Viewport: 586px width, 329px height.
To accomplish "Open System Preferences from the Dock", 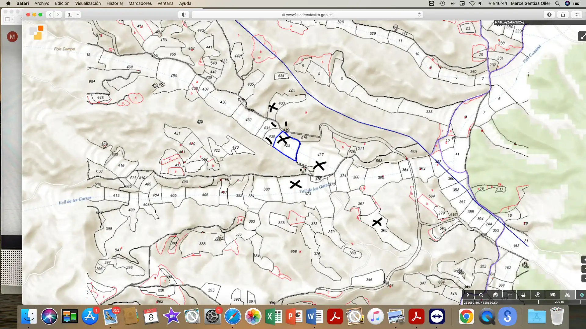I will pyautogui.click(x=212, y=317).
